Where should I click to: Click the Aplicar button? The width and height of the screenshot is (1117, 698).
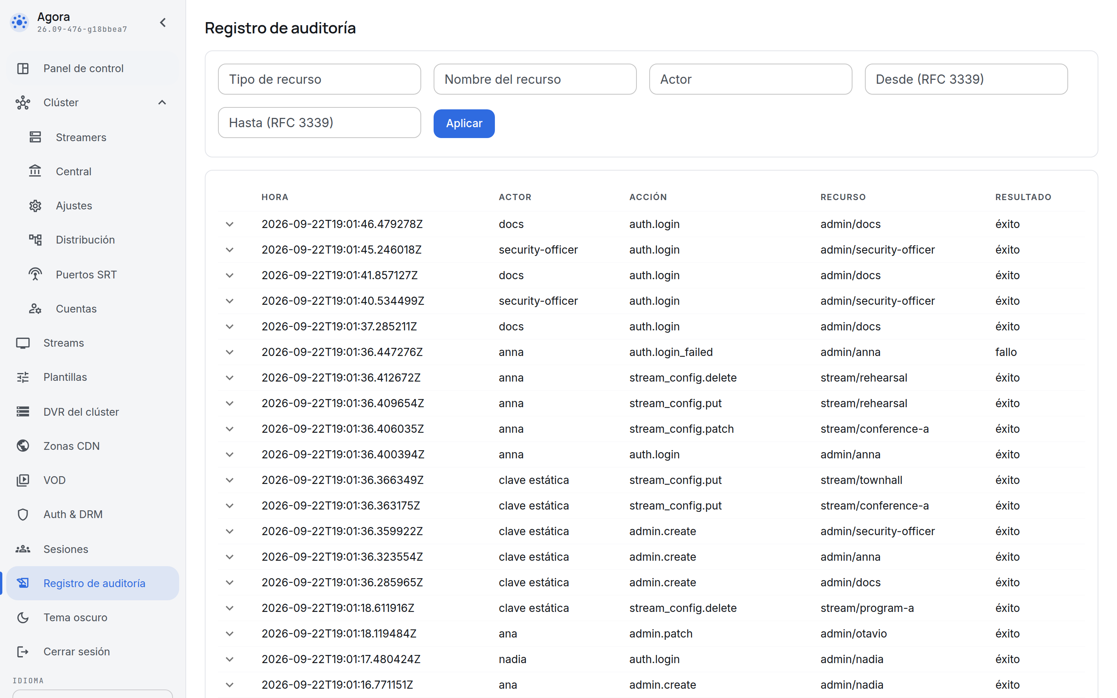click(x=464, y=123)
